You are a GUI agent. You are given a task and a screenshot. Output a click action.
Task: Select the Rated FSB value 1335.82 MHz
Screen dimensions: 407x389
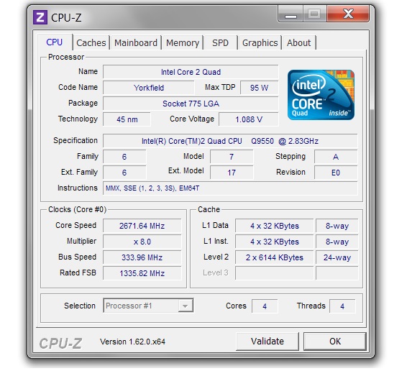(x=142, y=273)
